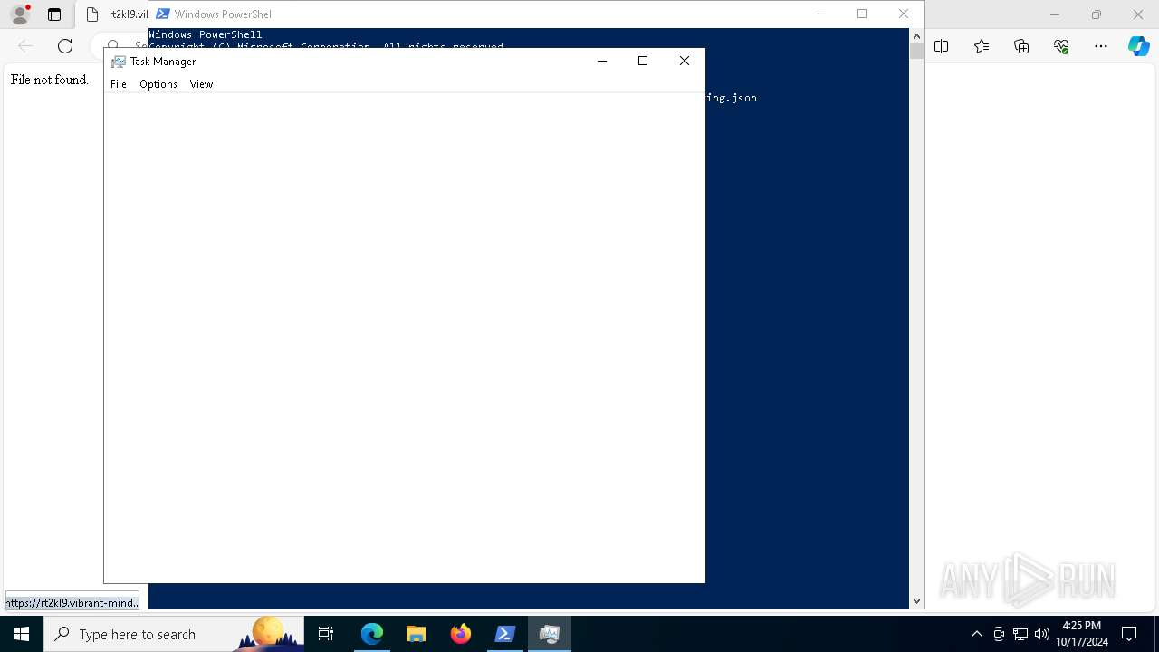The image size is (1159, 652).
Task: Open the View menu in Task Manager
Action: (x=201, y=84)
